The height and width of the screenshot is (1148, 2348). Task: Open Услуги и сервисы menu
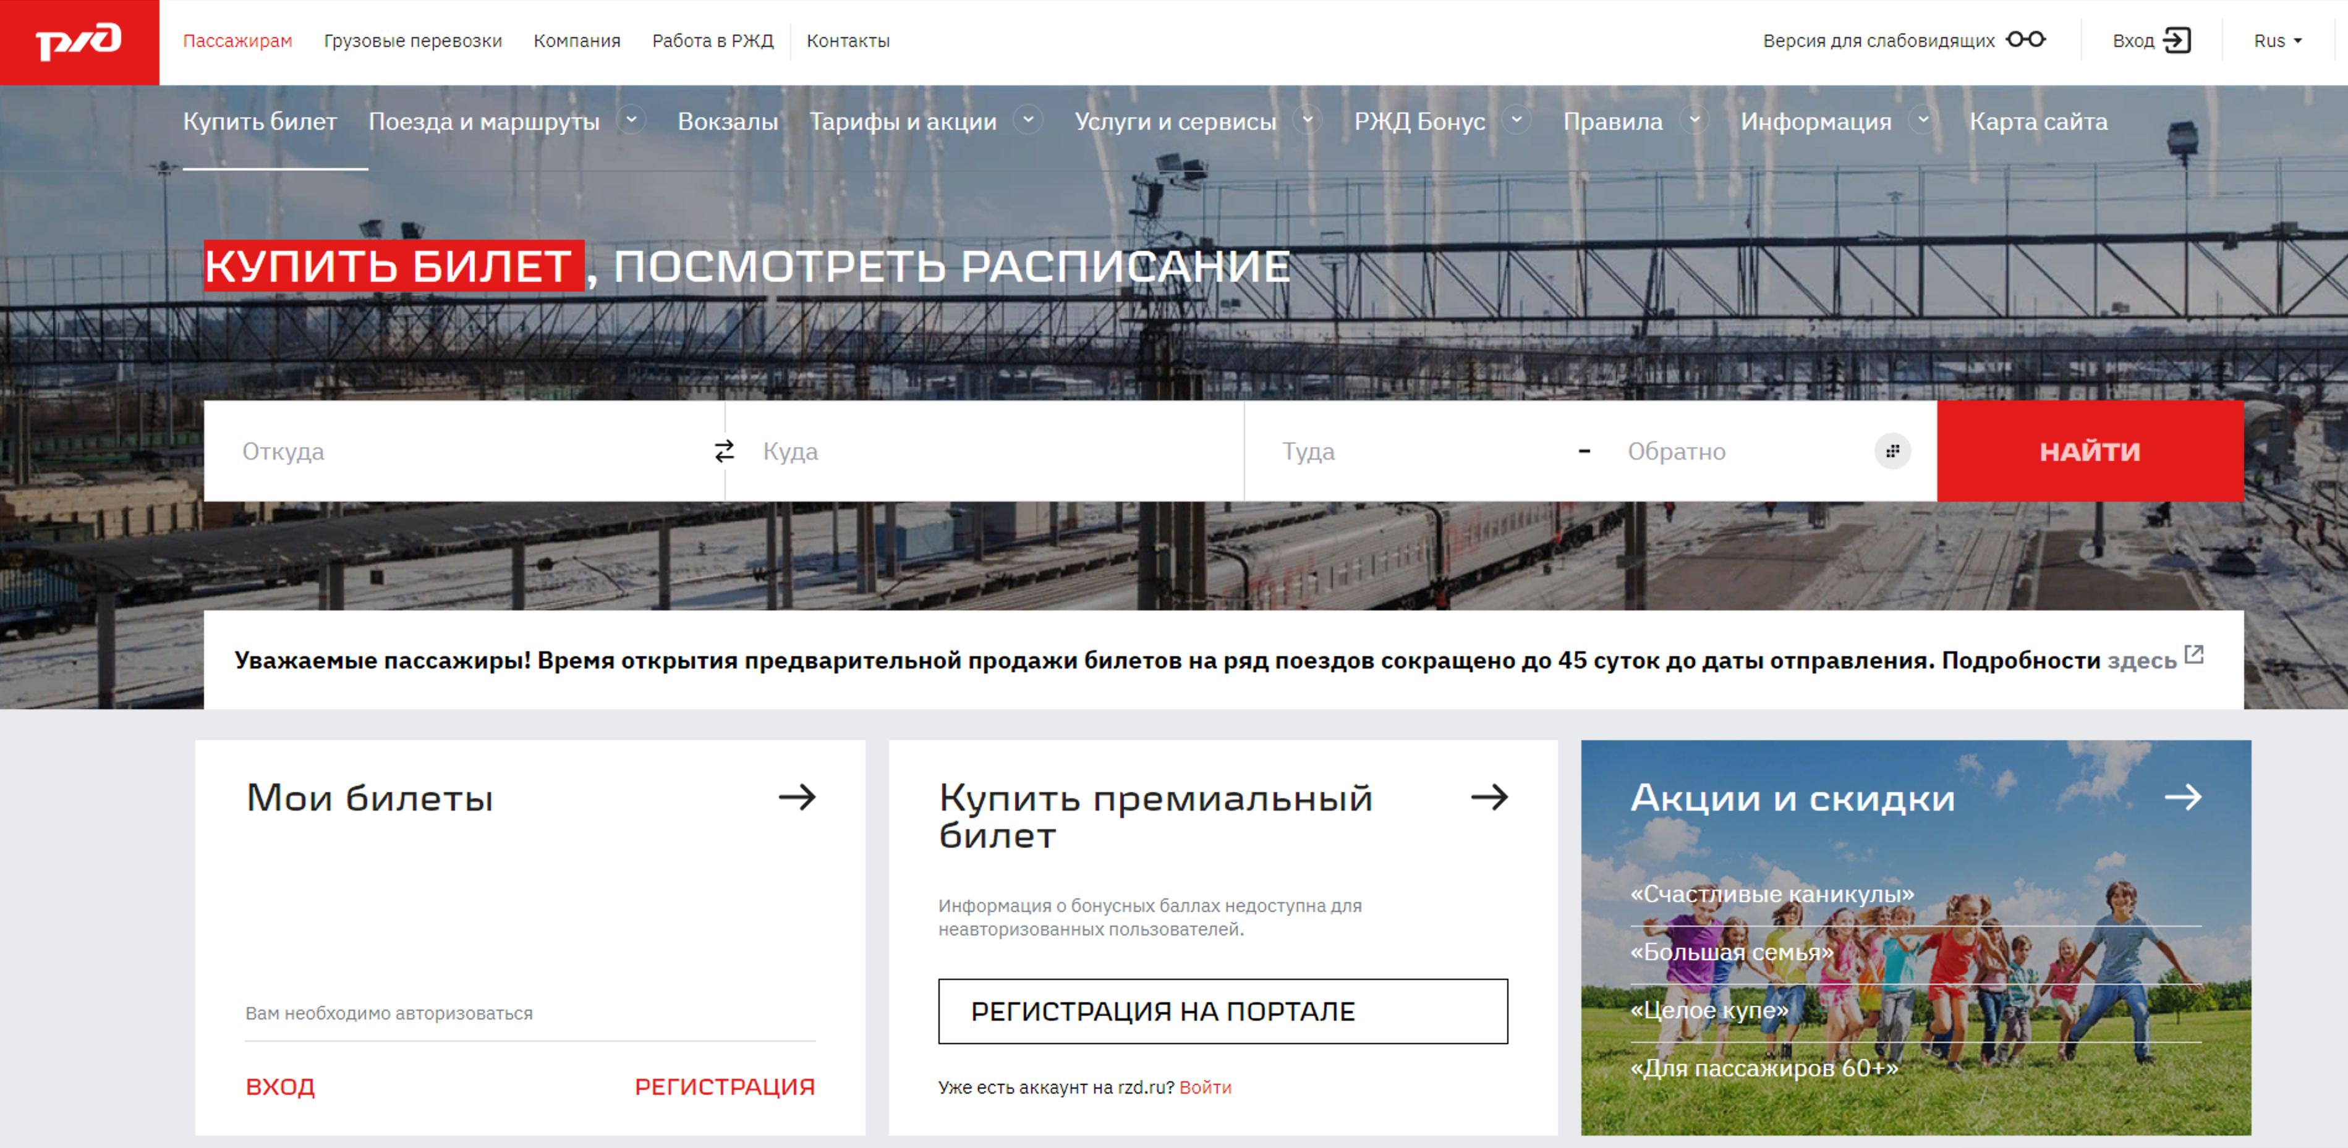point(1175,121)
